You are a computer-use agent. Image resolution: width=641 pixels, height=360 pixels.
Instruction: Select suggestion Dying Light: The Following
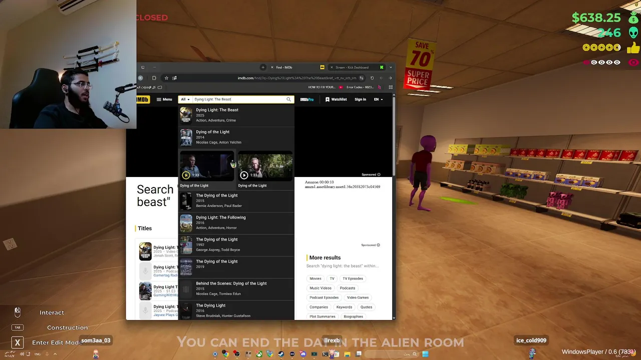click(x=236, y=222)
